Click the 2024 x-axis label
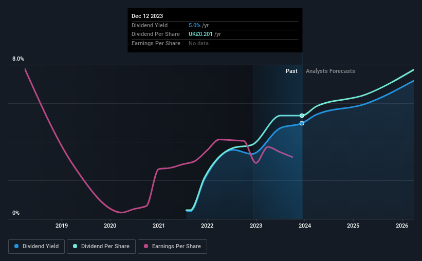This screenshot has width=422, height=261. 305,226
